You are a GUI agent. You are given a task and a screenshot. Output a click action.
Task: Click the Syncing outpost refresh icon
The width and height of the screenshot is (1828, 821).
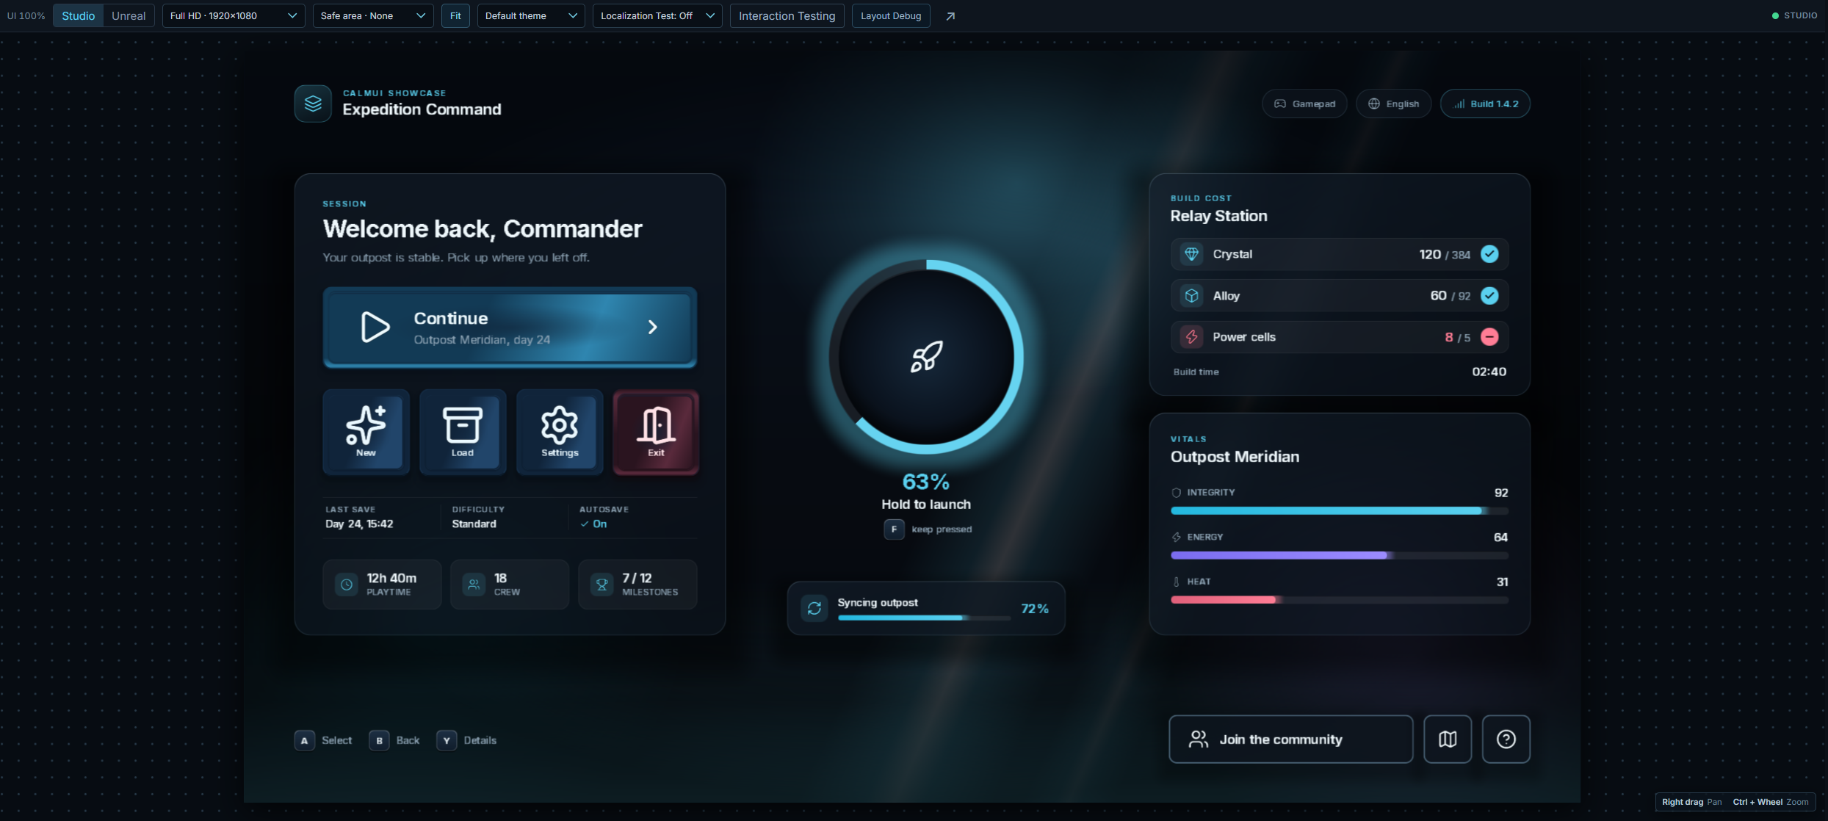[x=814, y=608]
